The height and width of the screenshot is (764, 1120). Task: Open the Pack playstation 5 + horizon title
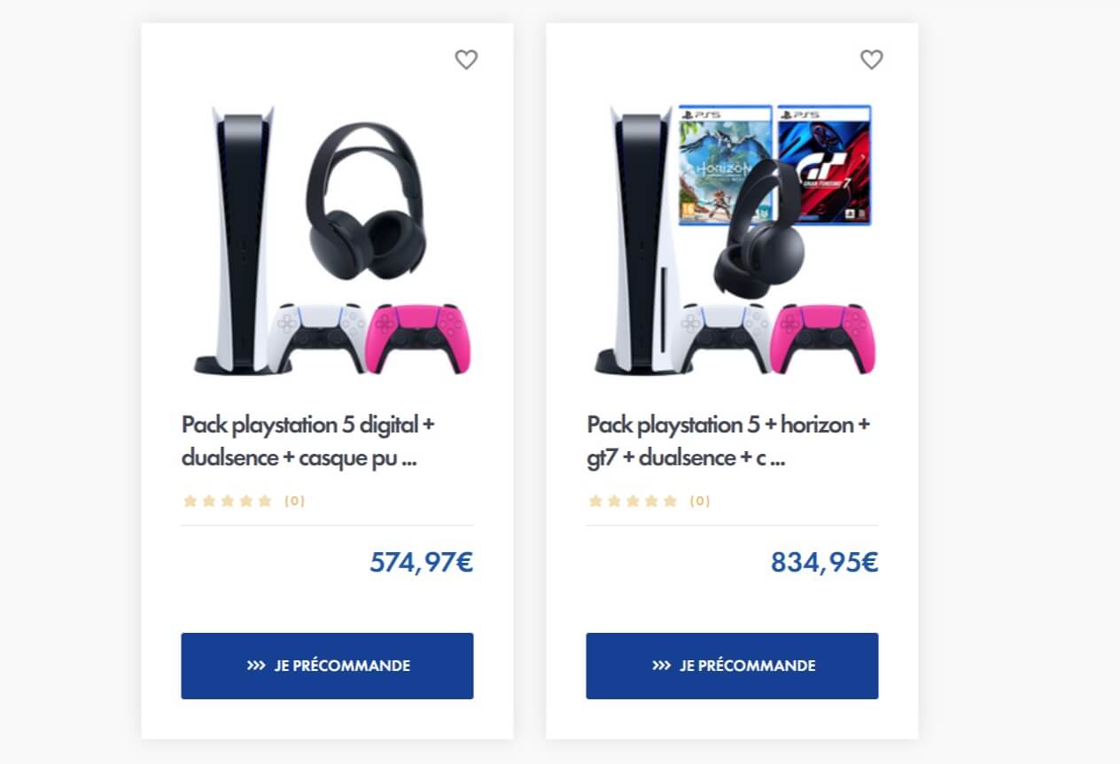point(728,441)
